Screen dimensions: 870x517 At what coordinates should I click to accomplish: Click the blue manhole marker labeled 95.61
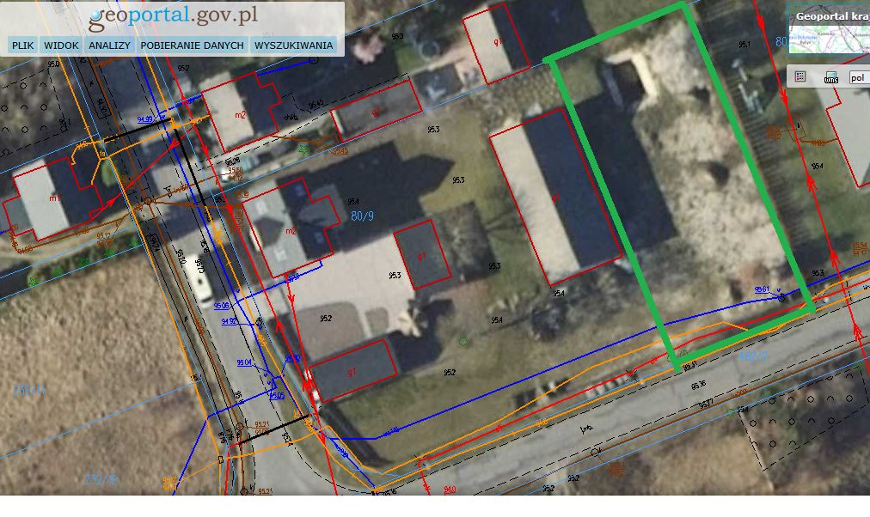pyautogui.click(x=781, y=298)
